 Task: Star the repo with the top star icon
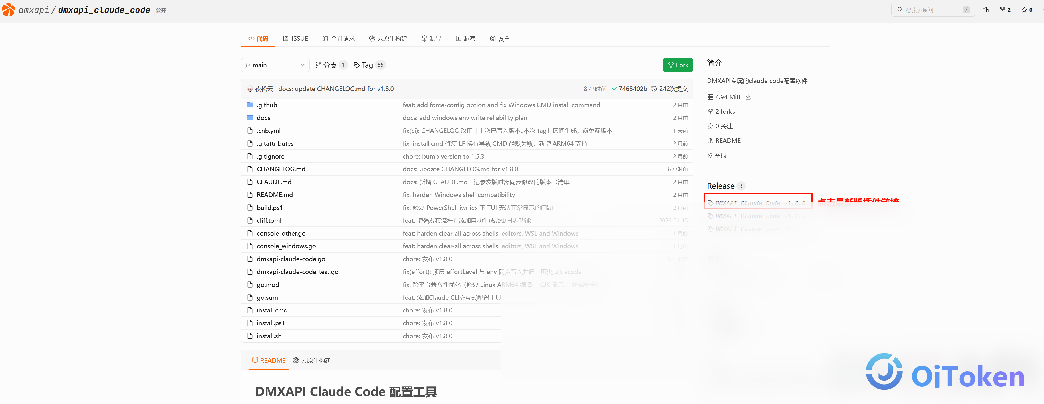(x=1024, y=10)
